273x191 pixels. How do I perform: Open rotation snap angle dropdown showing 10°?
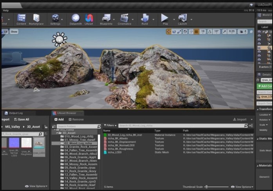216,32
